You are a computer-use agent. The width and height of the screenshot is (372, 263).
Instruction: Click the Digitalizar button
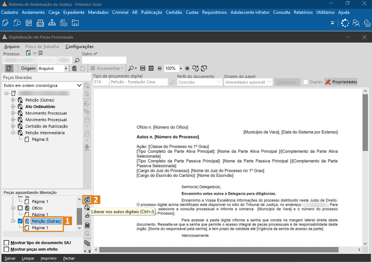287,82
